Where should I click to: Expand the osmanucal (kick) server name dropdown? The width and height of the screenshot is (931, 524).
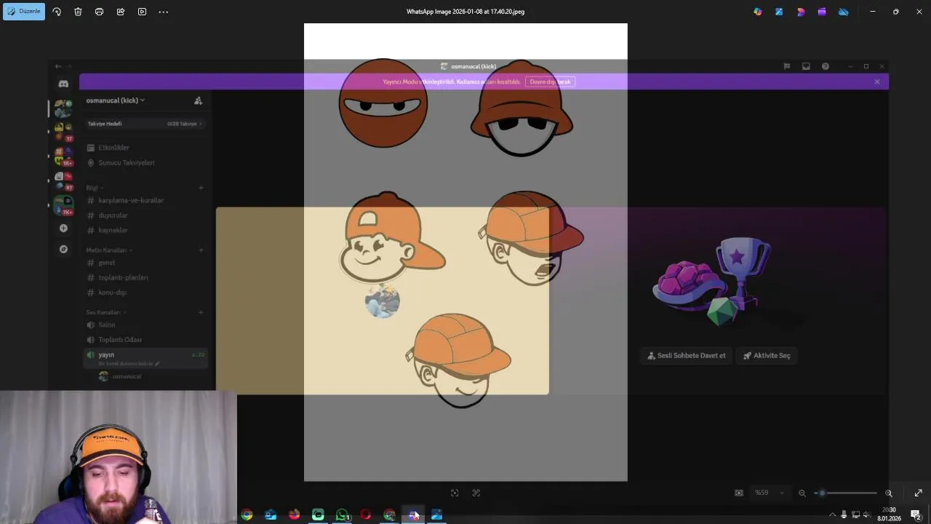pos(115,100)
